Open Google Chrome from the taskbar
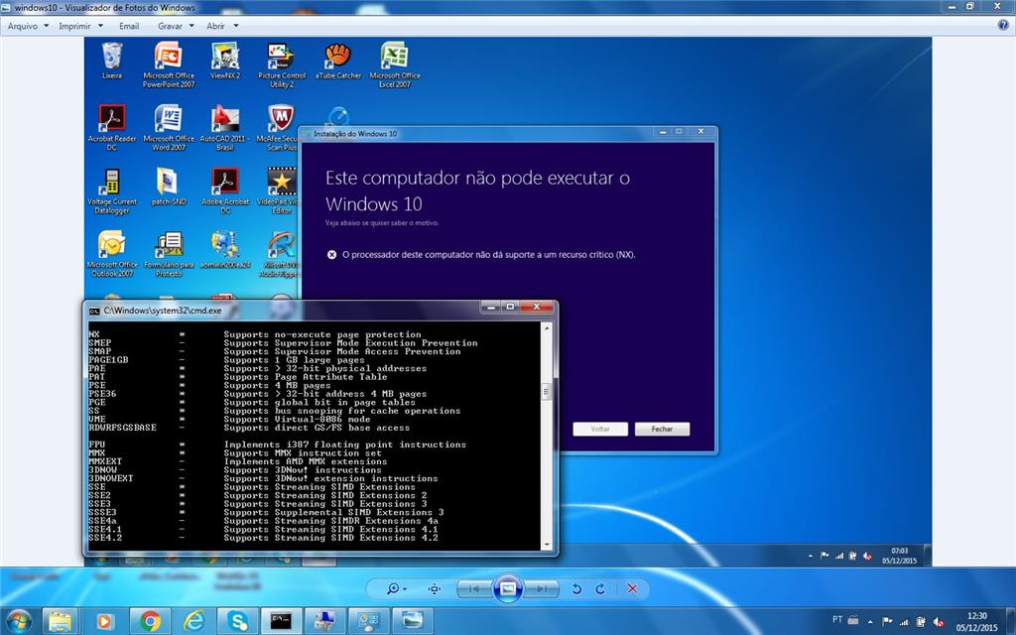This screenshot has height=635, width=1016. pos(150,621)
